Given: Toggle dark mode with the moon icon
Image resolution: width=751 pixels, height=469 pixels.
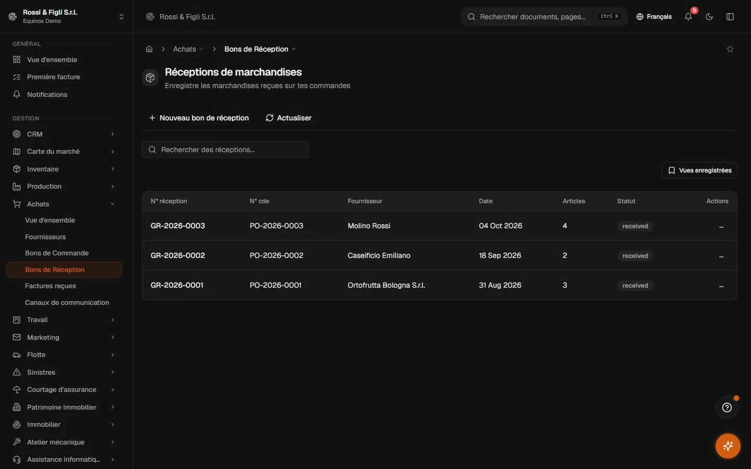Looking at the screenshot, I should 709,17.
